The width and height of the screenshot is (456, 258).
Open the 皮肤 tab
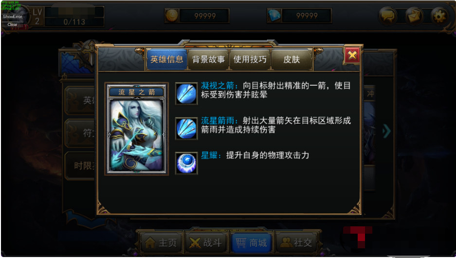click(292, 59)
